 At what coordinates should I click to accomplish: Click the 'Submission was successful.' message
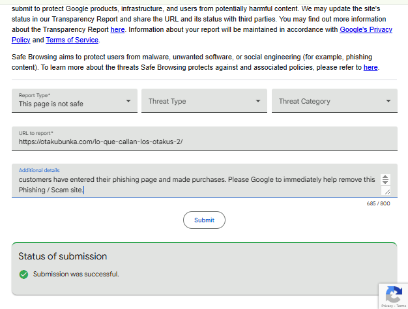coord(76,274)
